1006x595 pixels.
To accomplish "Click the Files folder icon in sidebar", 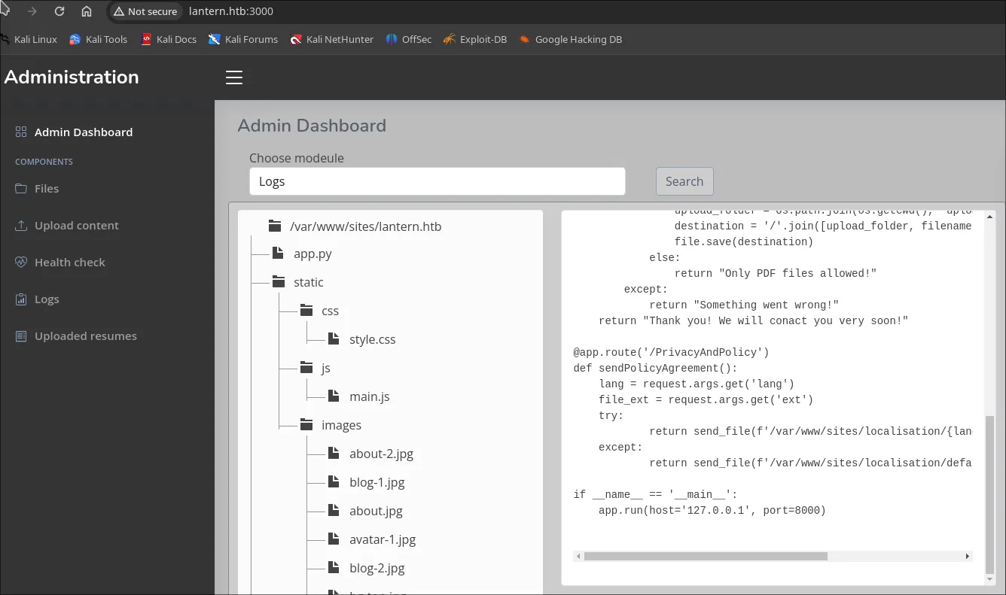I will (21, 189).
